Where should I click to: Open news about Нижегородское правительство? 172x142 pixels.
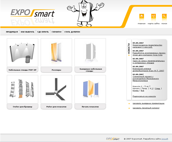pos(147,46)
